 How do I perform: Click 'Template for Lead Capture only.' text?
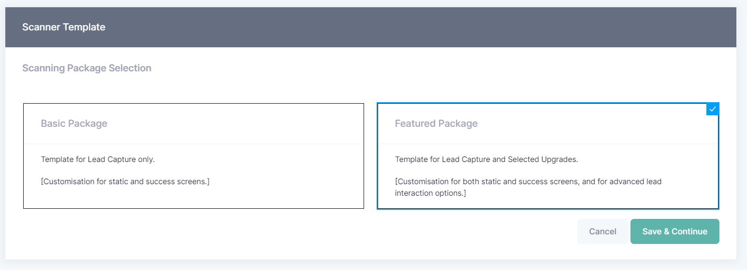98,159
